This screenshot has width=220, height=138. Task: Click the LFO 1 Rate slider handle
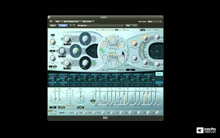(x=59, y=99)
